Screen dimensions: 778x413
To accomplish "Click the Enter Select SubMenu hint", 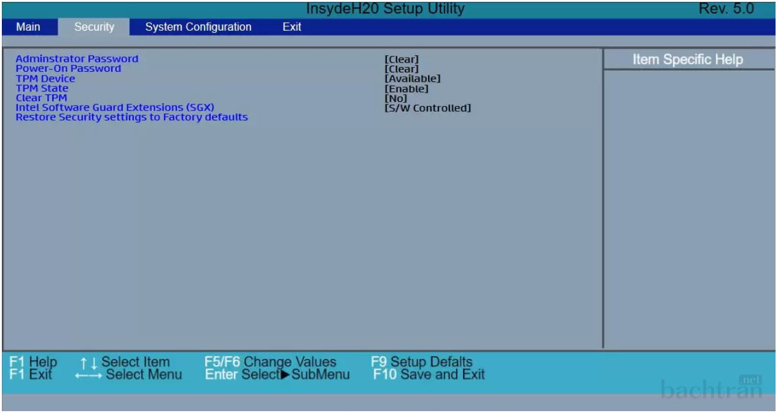I will click(x=278, y=374).
